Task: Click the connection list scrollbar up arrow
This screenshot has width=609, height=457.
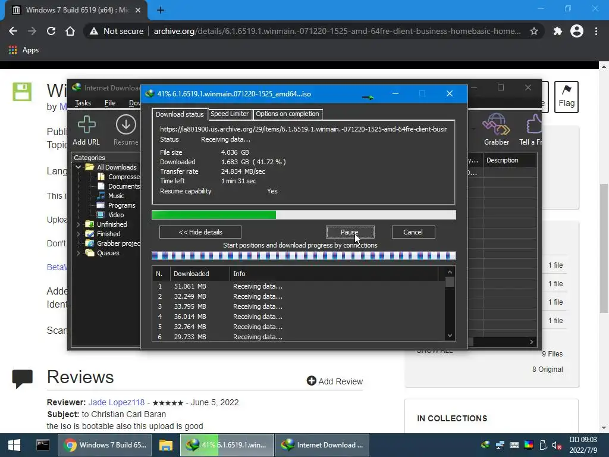Action: click(x=450, y=272)
